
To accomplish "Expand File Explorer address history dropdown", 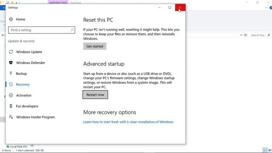I will (241, 35).
